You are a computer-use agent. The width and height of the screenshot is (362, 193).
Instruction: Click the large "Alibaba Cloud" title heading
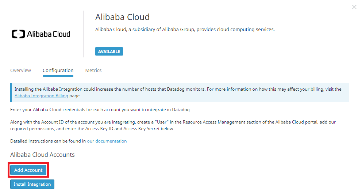122,17
